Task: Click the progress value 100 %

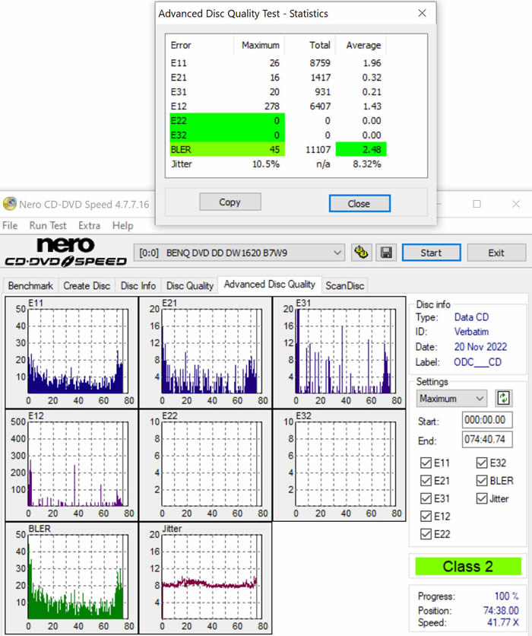Action: click(x=506, y=596)
